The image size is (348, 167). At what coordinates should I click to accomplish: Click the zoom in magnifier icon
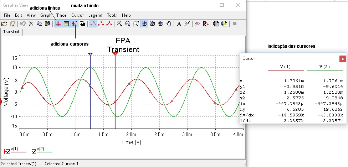(119, 24)
